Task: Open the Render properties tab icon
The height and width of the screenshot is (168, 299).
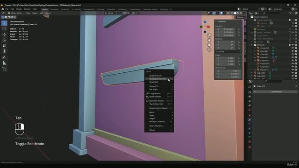Action: pos(249,92)
